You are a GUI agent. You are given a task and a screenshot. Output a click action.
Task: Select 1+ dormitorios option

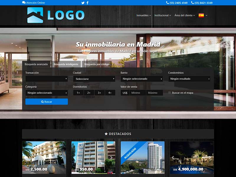(78, 93)
